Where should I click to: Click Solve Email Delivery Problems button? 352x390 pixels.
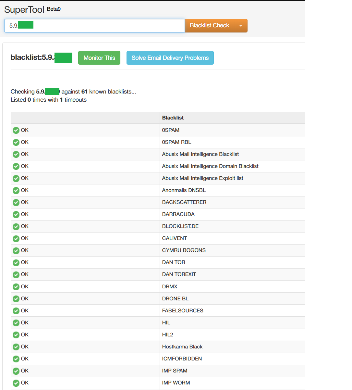(170, 58)
